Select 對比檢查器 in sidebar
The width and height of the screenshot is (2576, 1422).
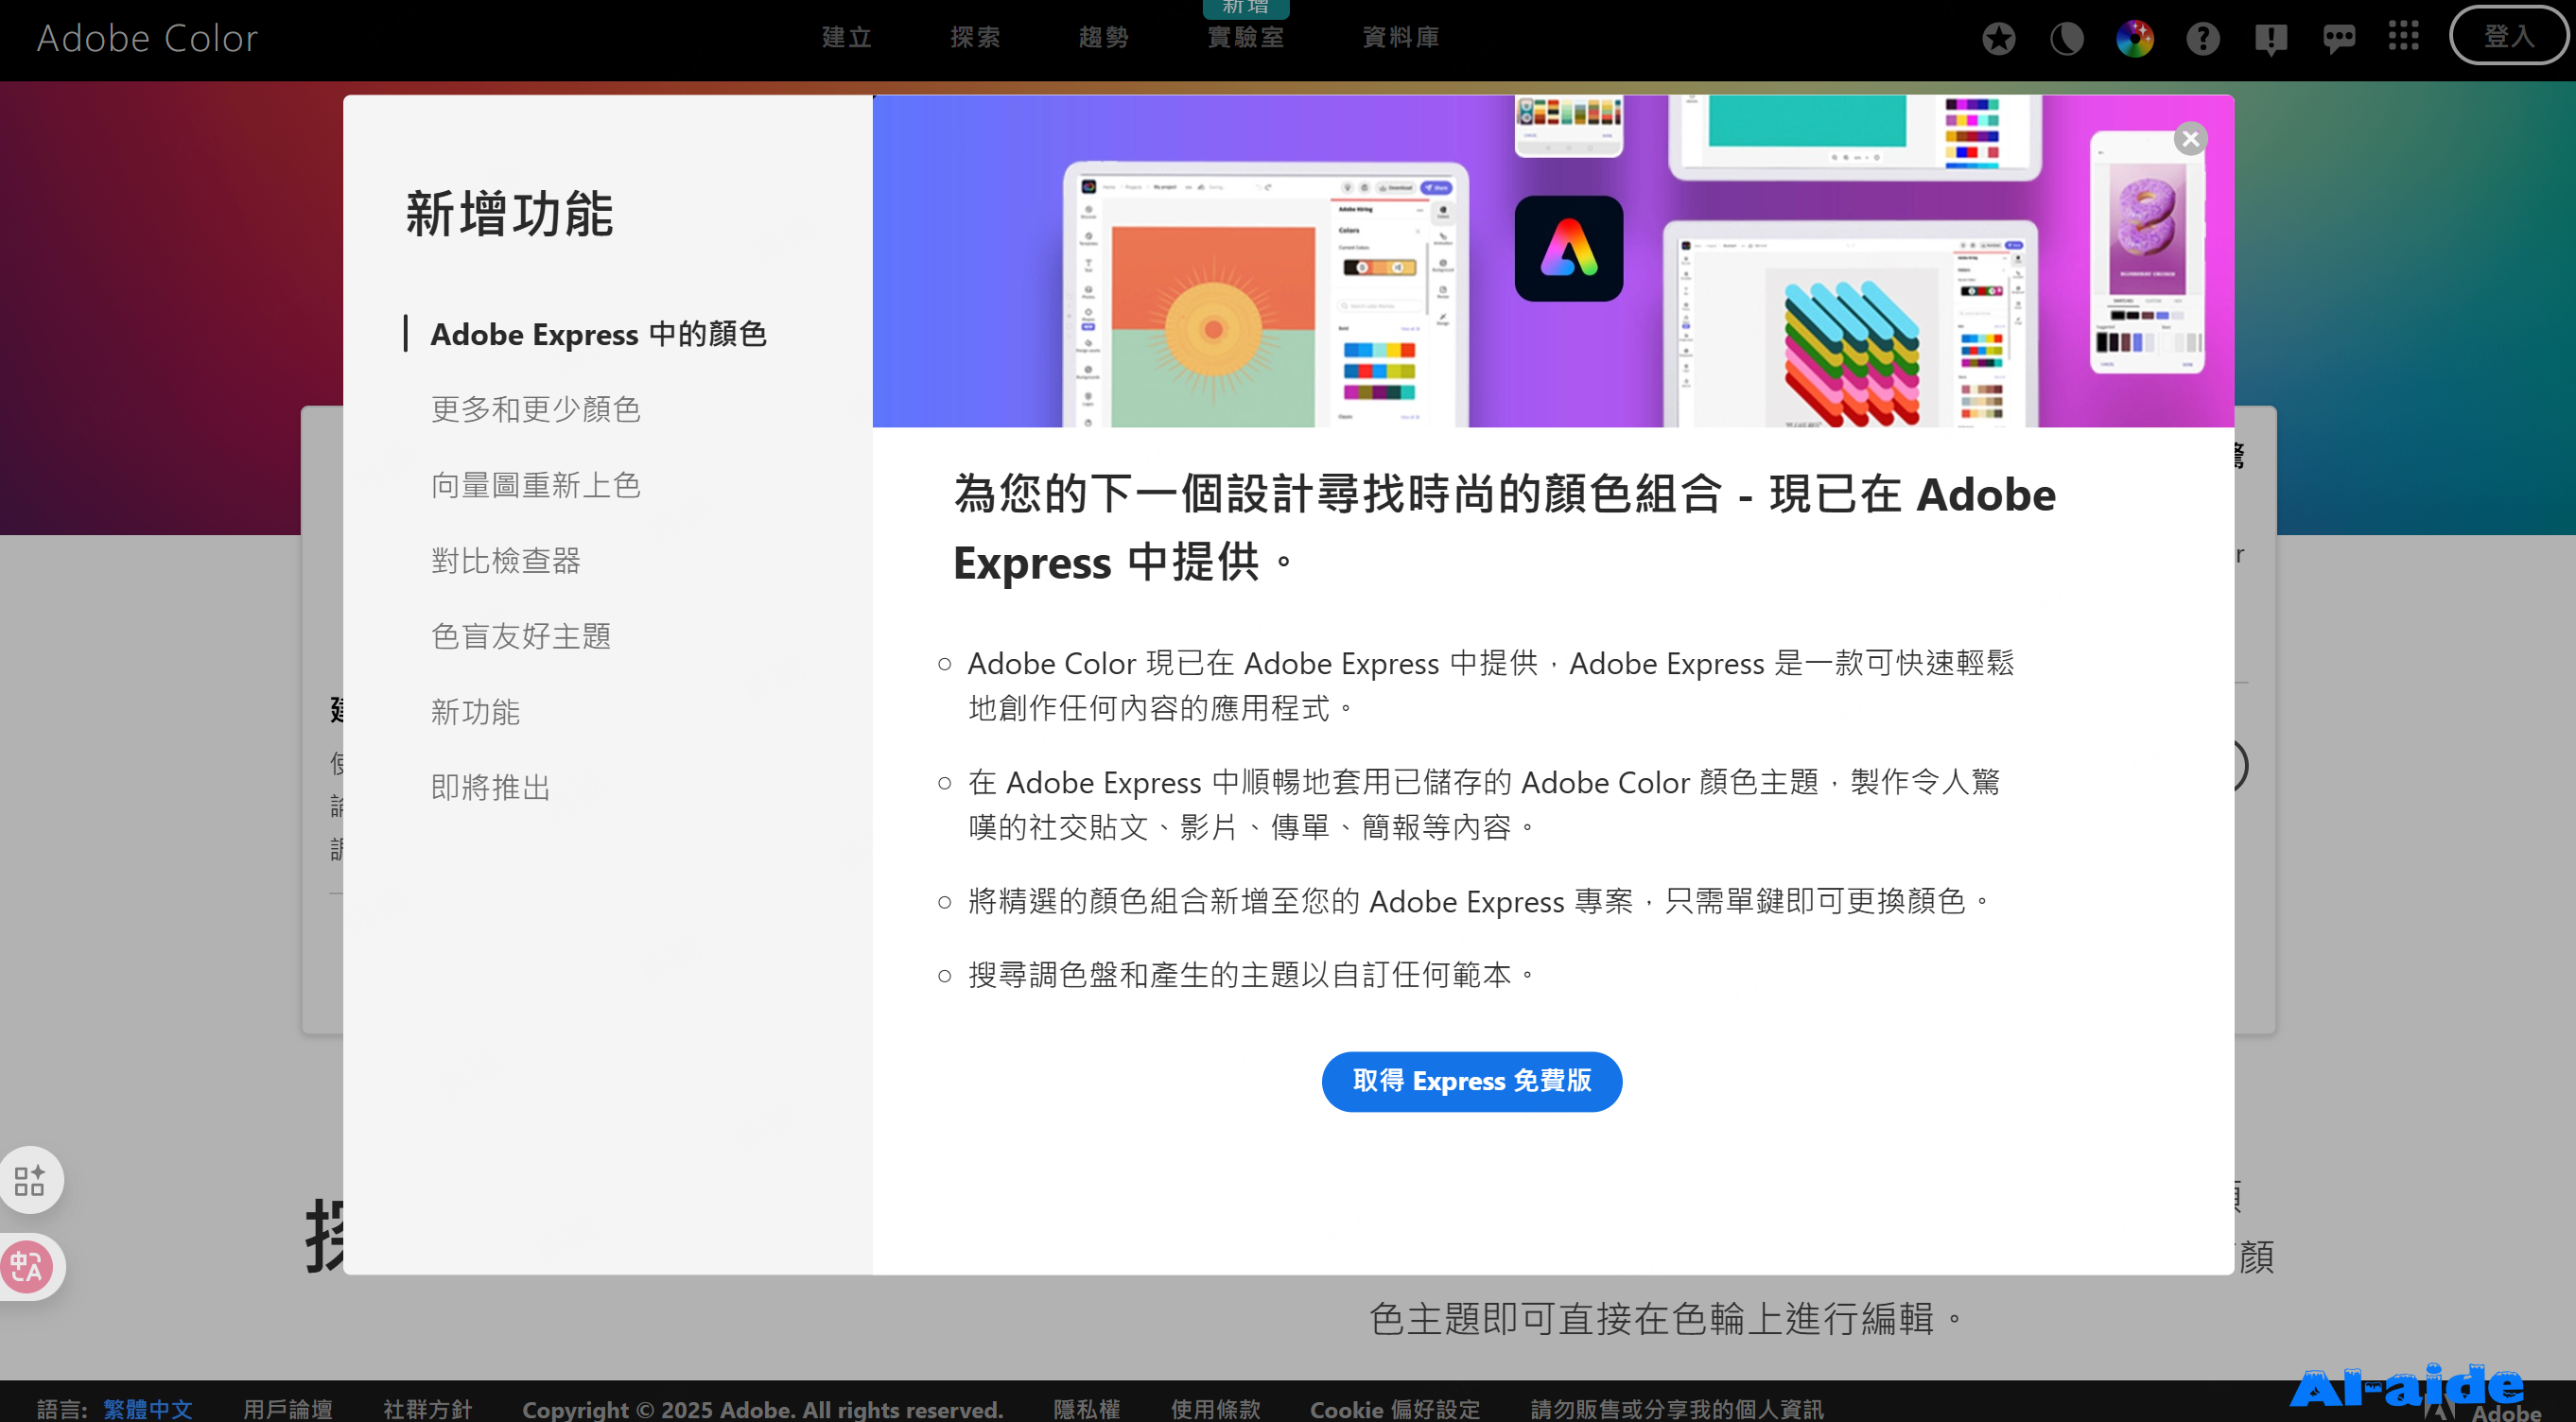(505, 561)
